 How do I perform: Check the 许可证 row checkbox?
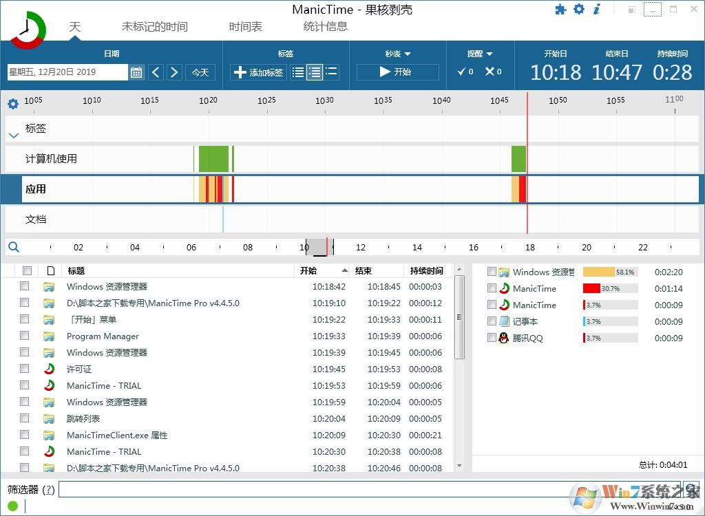25,369
